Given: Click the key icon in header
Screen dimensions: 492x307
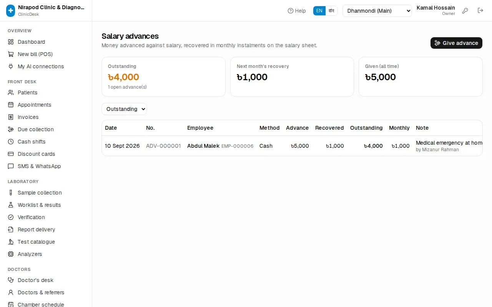Looking at the screenshot, I should 465,11.
